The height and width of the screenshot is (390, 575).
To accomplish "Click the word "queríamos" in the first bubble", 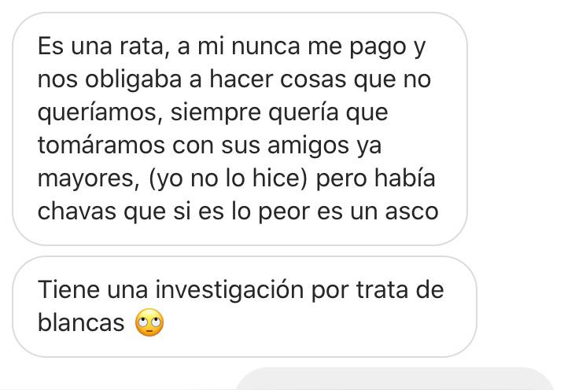I will click(98, 112).
